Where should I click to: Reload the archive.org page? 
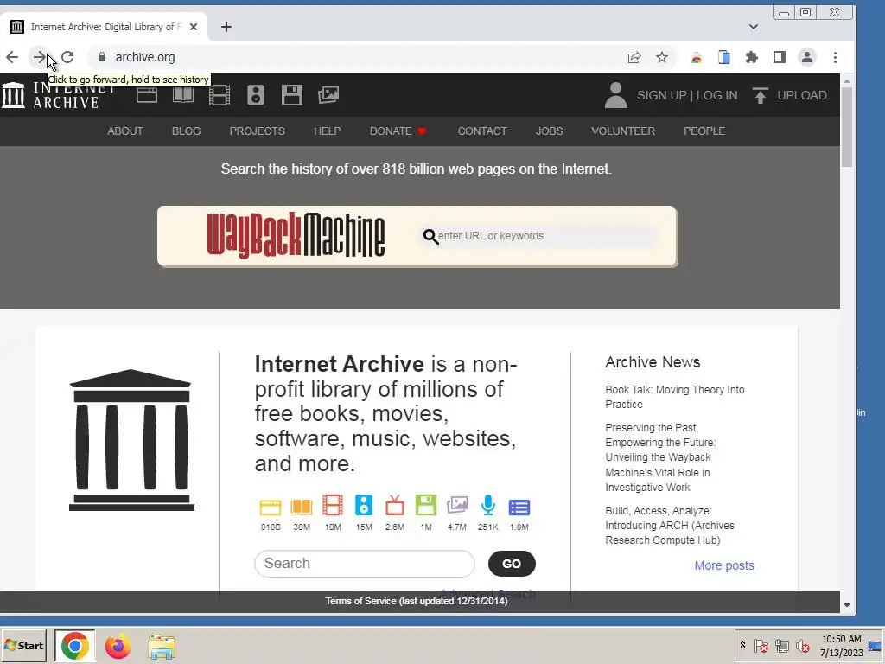(67, 57)
